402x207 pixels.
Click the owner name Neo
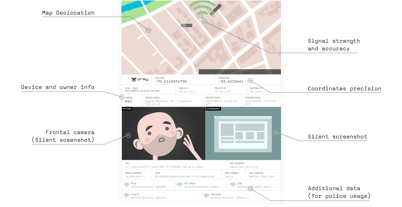pyautogui.click(x=128, y=101)
